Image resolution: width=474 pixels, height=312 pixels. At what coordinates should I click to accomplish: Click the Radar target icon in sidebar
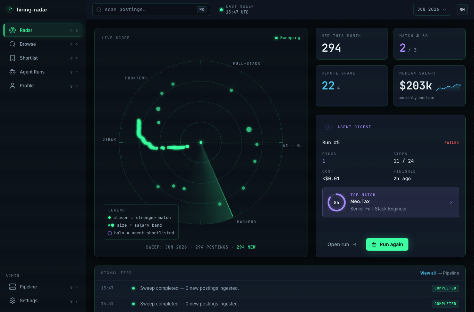[12, 30]
